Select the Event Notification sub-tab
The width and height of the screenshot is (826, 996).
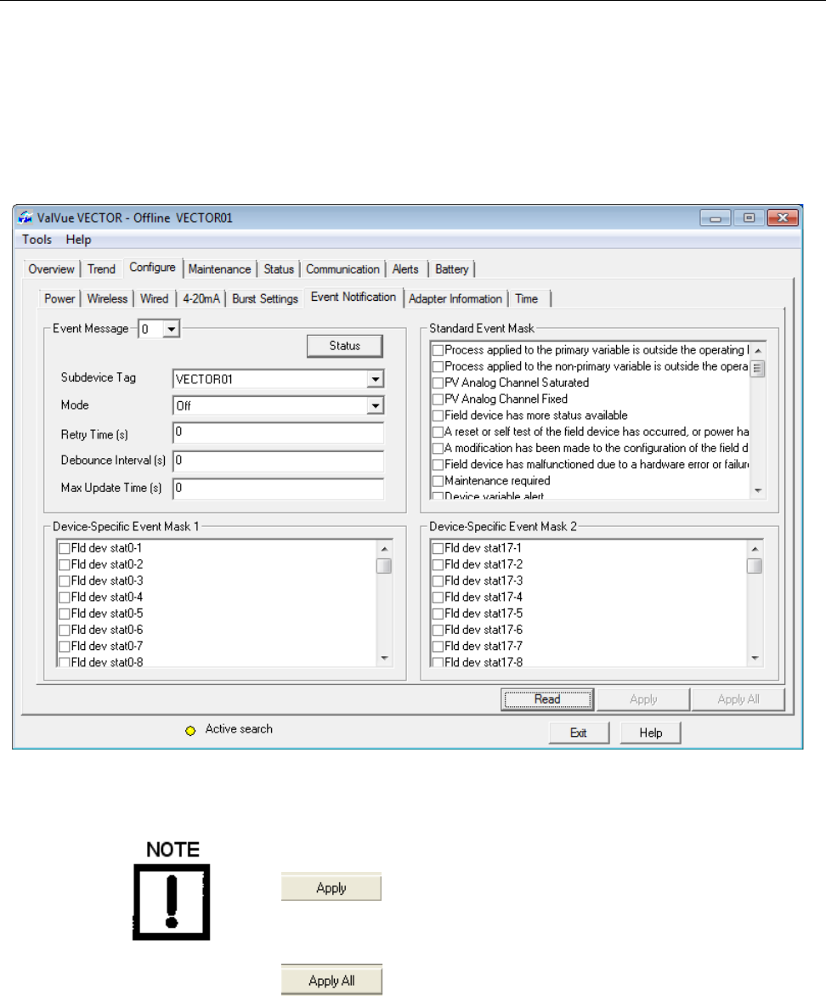coord(354,297)
